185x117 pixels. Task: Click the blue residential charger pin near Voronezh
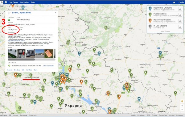(x=160, y=53)
